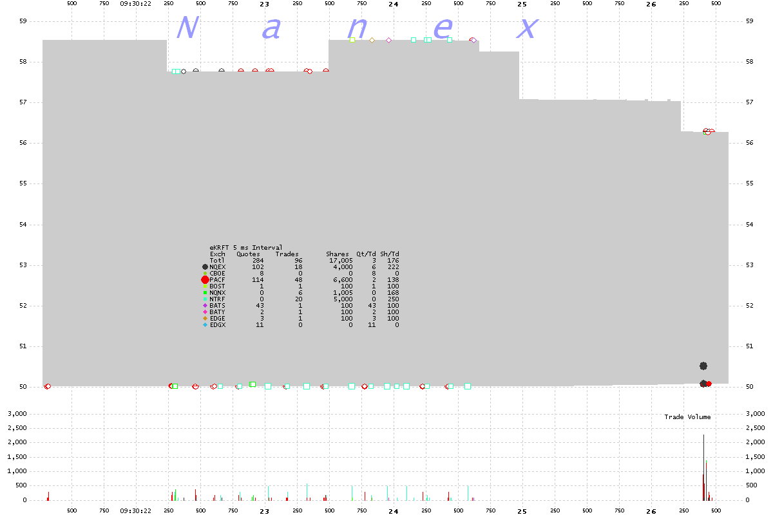This screenshot has height=515, width=773.
Task: Click the '59' price label on the left axis
Action: coord(23,21)
